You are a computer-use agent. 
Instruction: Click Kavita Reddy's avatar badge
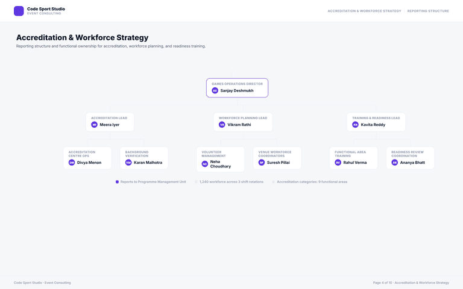[355, 125]
